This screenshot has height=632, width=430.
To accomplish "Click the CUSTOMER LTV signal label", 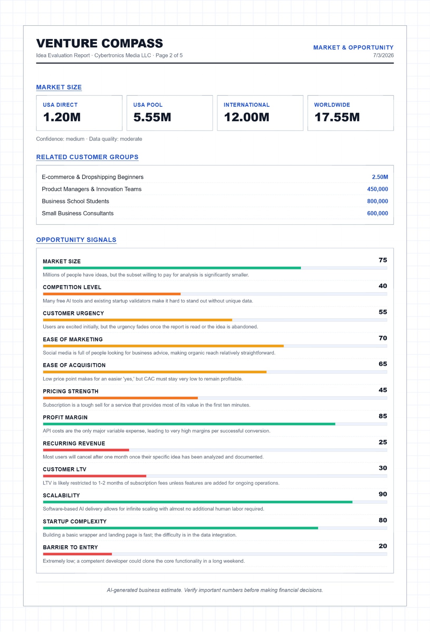I will (x=65, y=469).
